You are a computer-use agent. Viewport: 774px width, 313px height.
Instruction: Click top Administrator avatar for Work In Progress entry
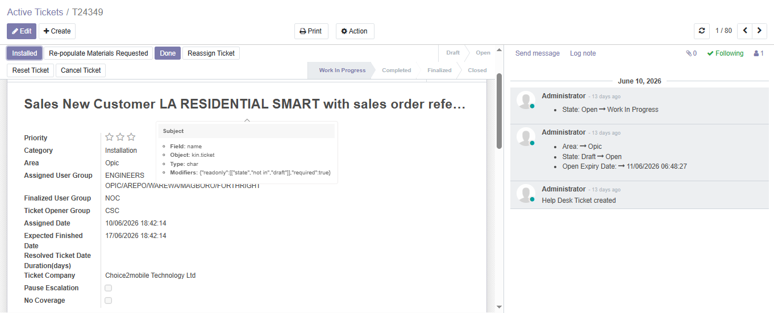pyautogui.click(x=526, y=100)
